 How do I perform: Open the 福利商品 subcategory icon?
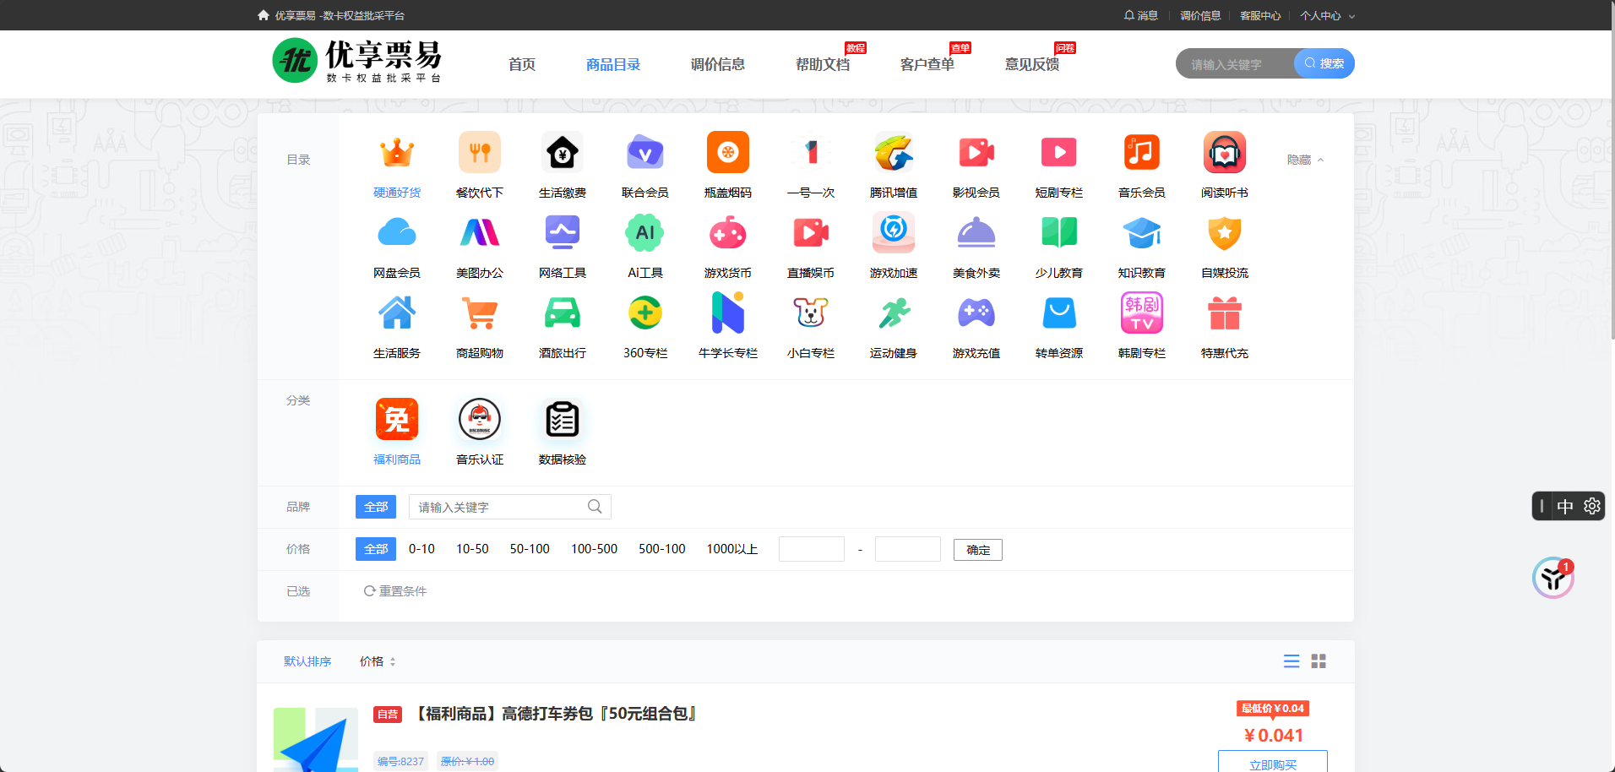(397, 419)
